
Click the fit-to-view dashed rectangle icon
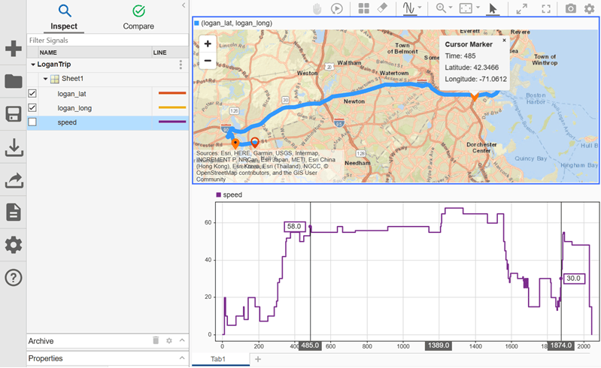pos(466,8)
